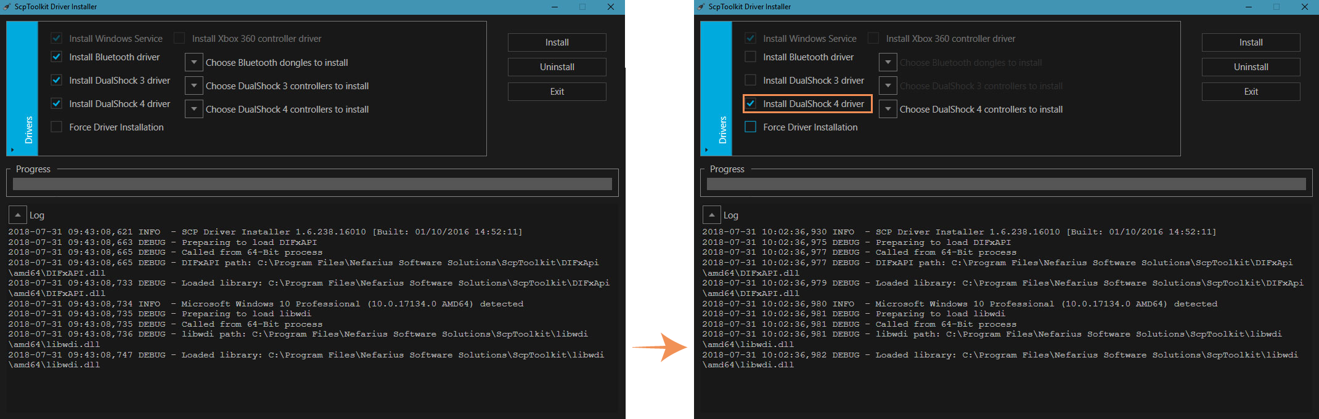Collapse the Log panel arrow in left window
The image size is (1319, 419).
tap(18, 215)
